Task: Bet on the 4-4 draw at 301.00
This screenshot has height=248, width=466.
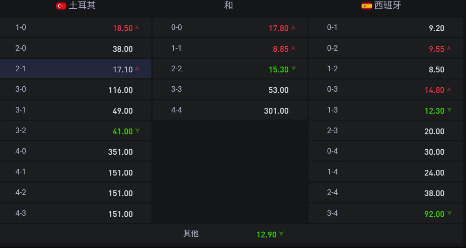Action: (230, 110)
